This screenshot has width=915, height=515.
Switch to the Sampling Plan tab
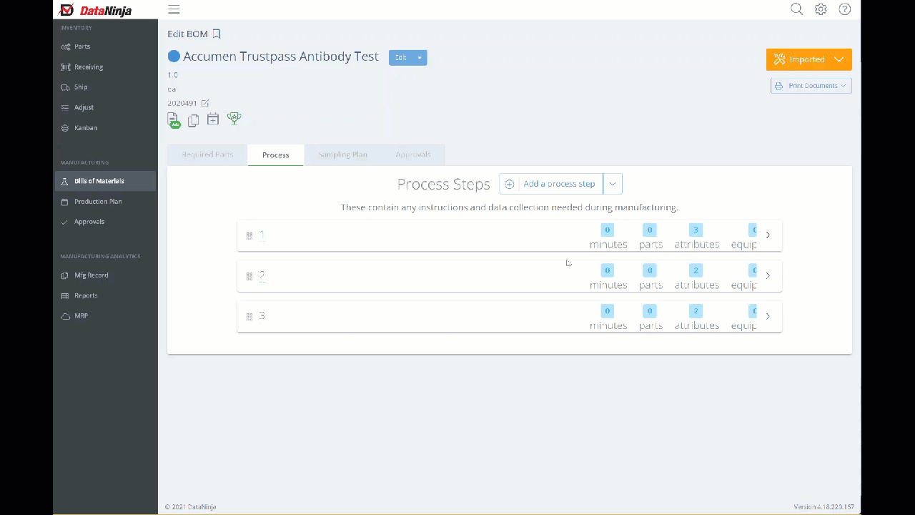[343, 154]
